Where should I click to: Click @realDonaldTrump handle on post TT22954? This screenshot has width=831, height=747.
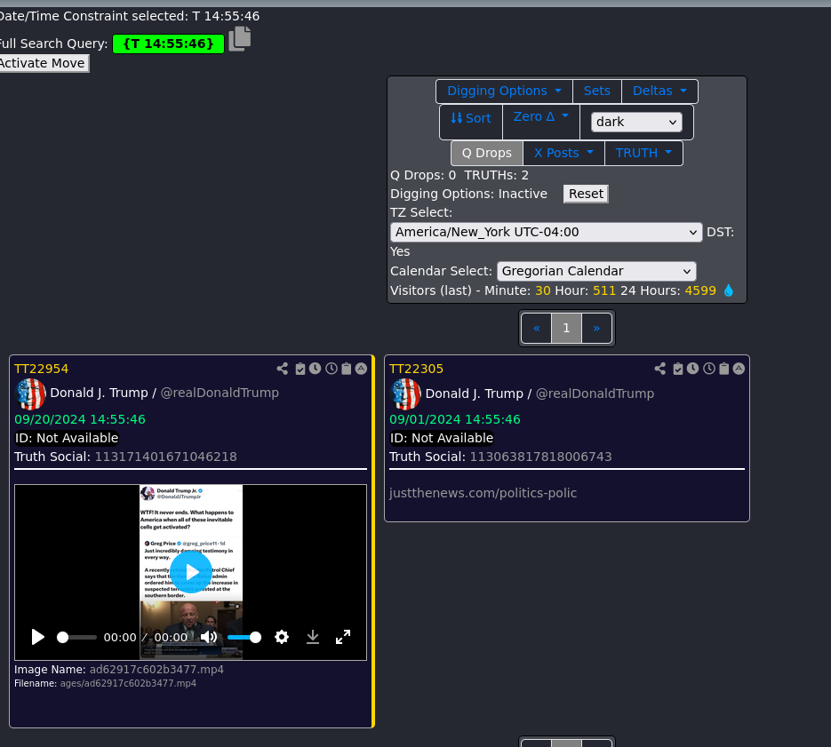click(220, 393)
